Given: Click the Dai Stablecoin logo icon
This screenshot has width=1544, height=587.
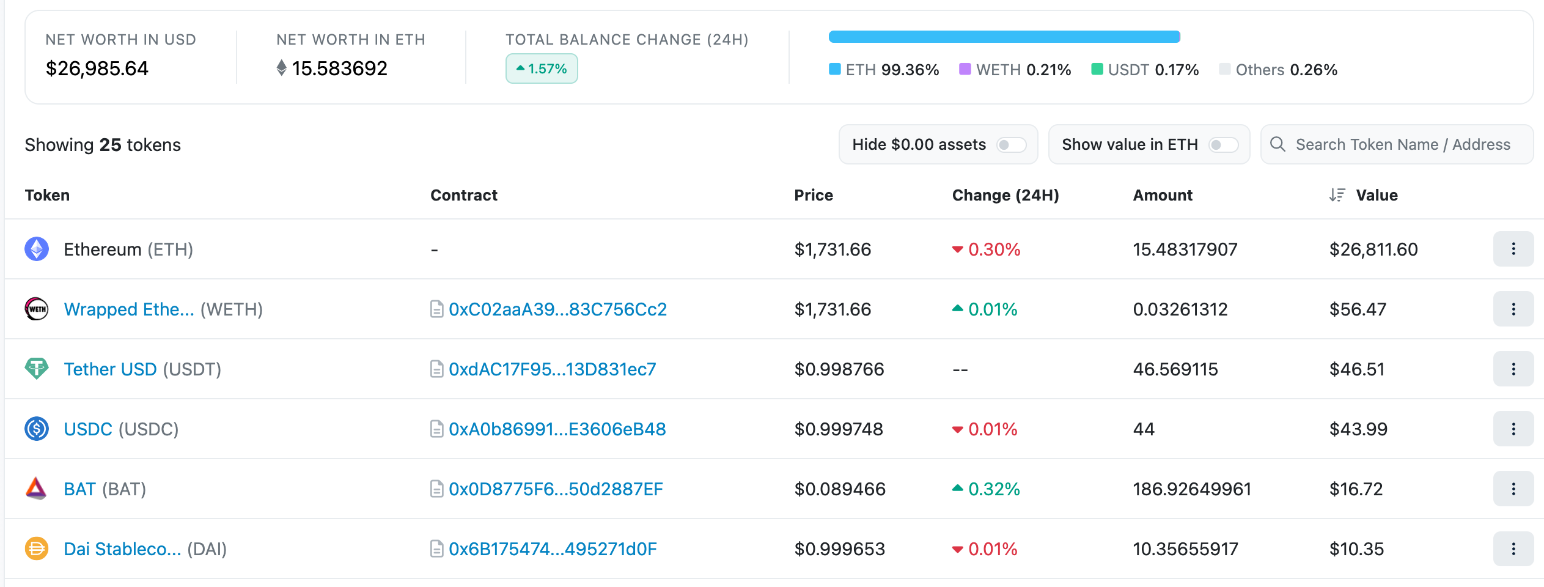Looking at the screenshot, I should [x=37, y=548].
